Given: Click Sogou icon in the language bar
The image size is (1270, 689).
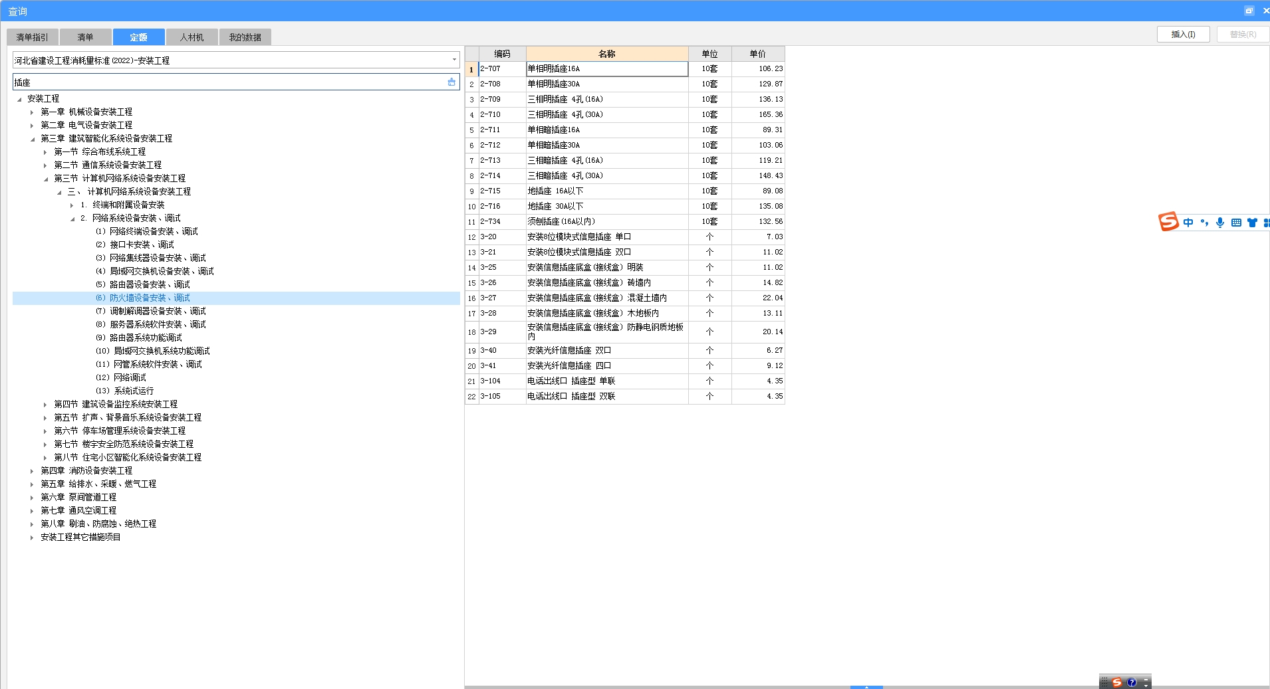Looking at the screenshot, I should coord(1117,682).
